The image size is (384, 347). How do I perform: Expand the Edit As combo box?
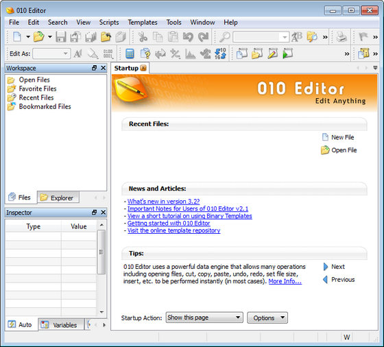[51, 53]
